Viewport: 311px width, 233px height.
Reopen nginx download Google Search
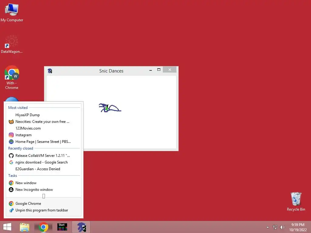[43, 162]
